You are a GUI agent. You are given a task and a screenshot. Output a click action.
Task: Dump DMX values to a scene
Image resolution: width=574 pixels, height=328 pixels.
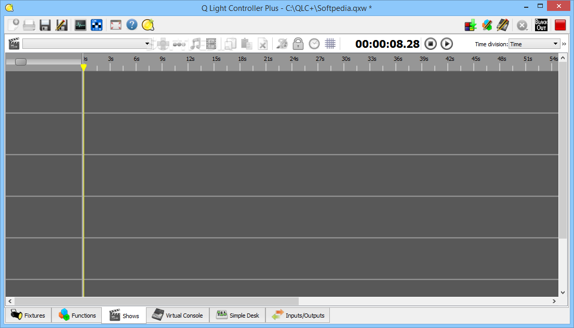tap(471, 25)
